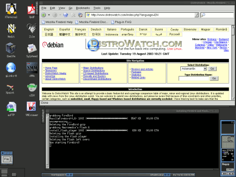Open the Help menu in Firebird
This screenshot has width=236, height=177.
click(107, 8)
